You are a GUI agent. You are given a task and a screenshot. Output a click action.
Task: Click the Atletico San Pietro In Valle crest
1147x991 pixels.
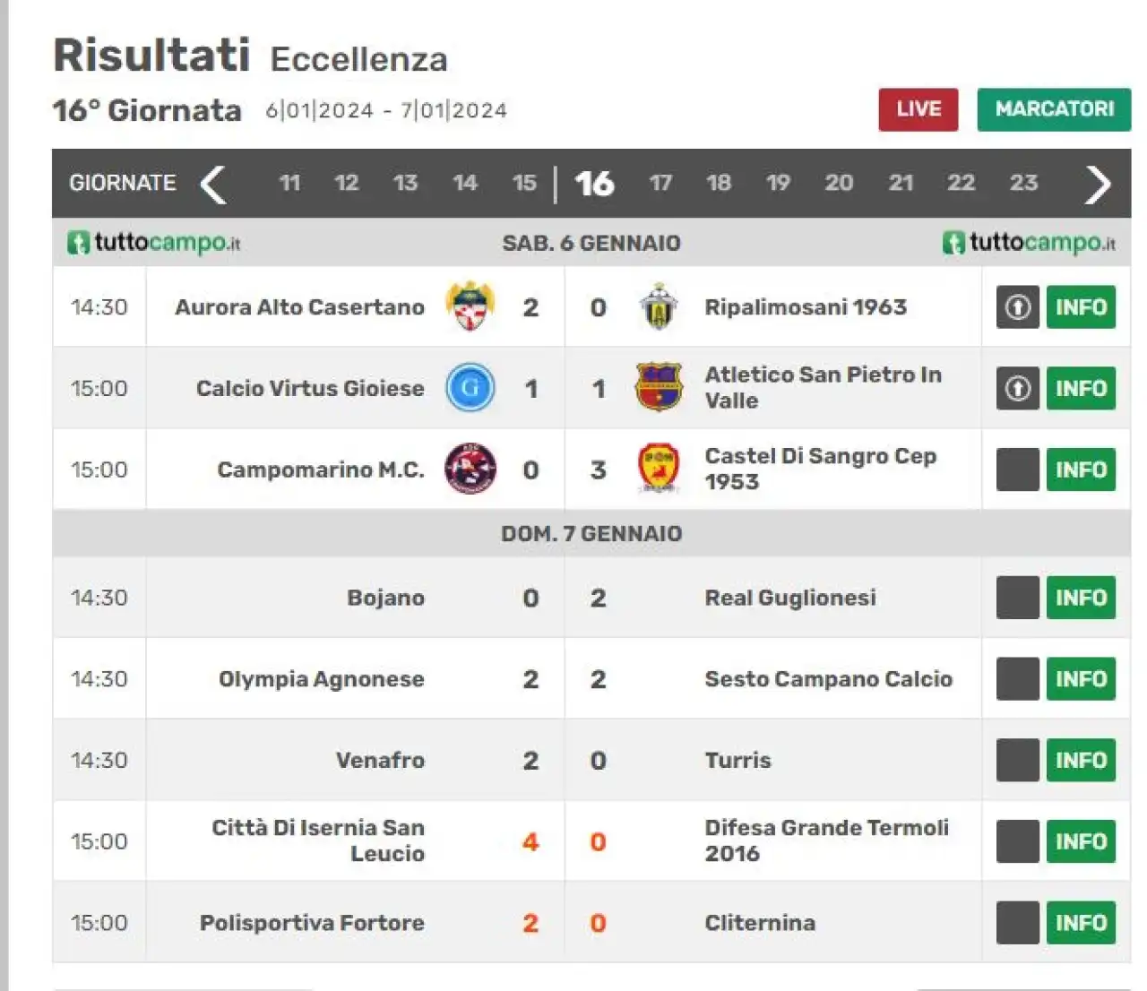[x=659, y=387]
